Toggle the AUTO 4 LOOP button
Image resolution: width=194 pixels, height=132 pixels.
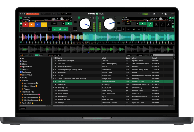(134, 29)
